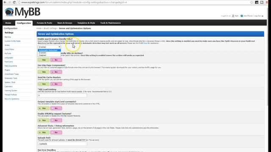The width and height of the screenshot is (271, 152).
Task: Select No for GZip Page Compression
Action: [56, 72]
